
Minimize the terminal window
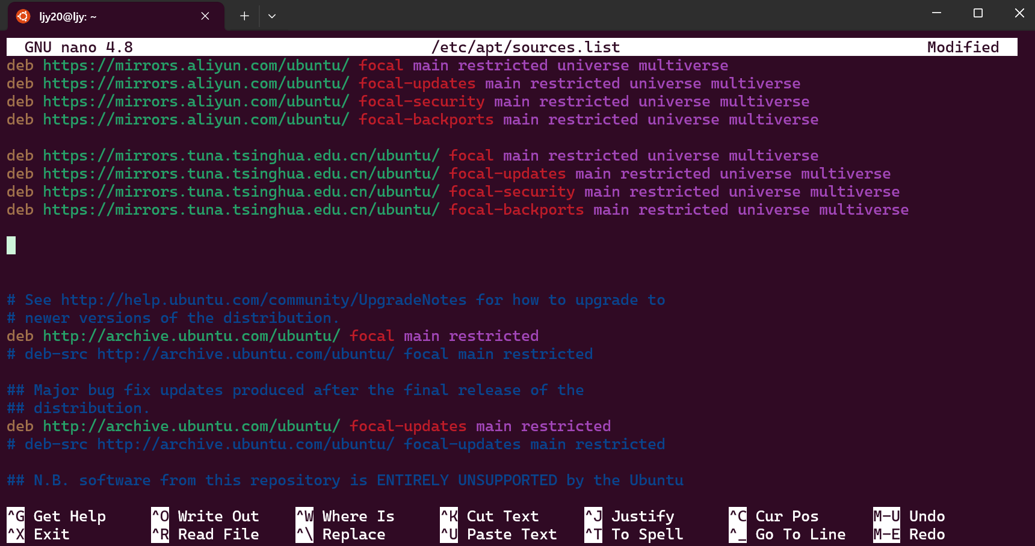click(x=936, y=13)
